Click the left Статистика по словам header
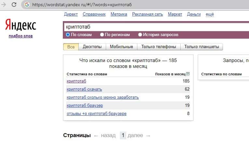Image resolution: width=249 pixels, height=153 pixels. [87, 74]
